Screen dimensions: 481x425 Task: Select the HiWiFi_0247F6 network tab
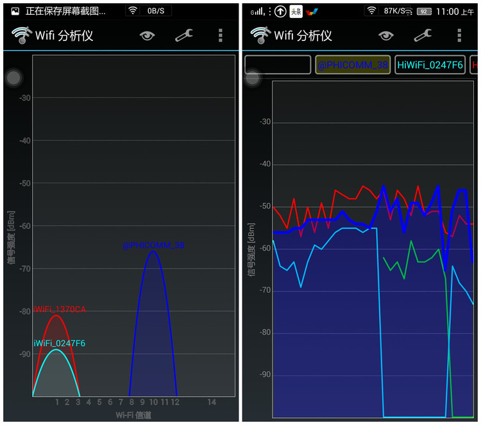point(430,65)
